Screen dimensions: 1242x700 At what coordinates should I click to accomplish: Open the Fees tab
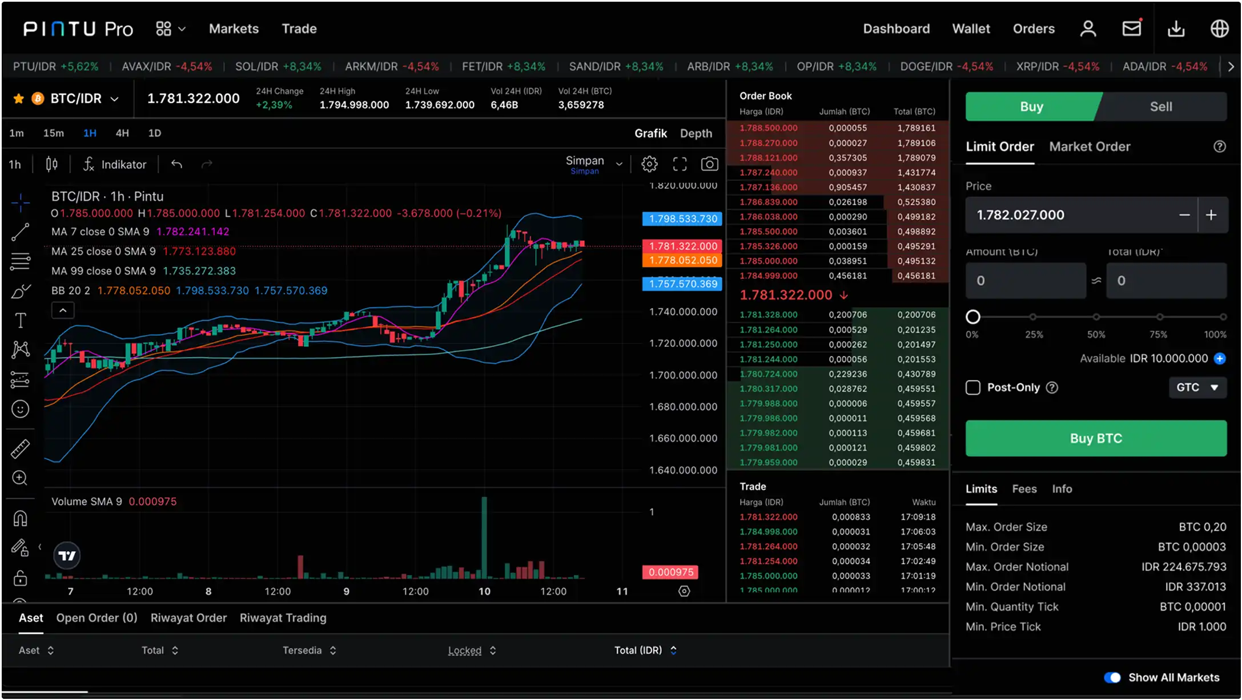(1024, 489)
